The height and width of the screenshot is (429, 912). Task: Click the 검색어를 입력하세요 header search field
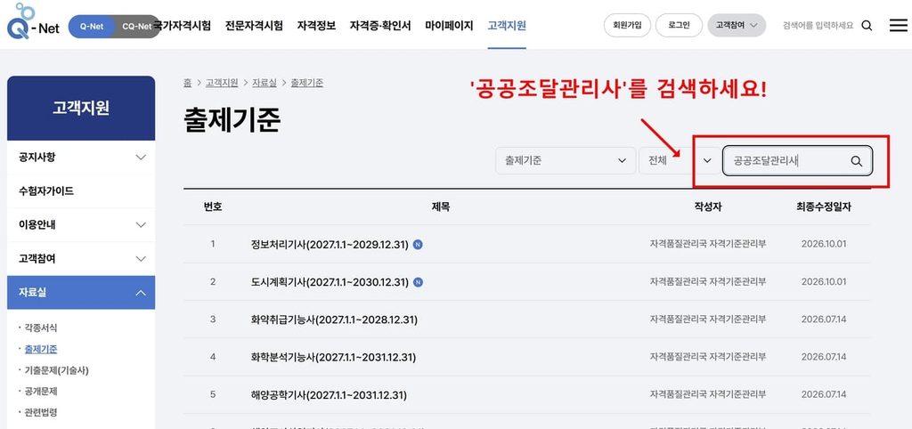(x=818, y=26)
